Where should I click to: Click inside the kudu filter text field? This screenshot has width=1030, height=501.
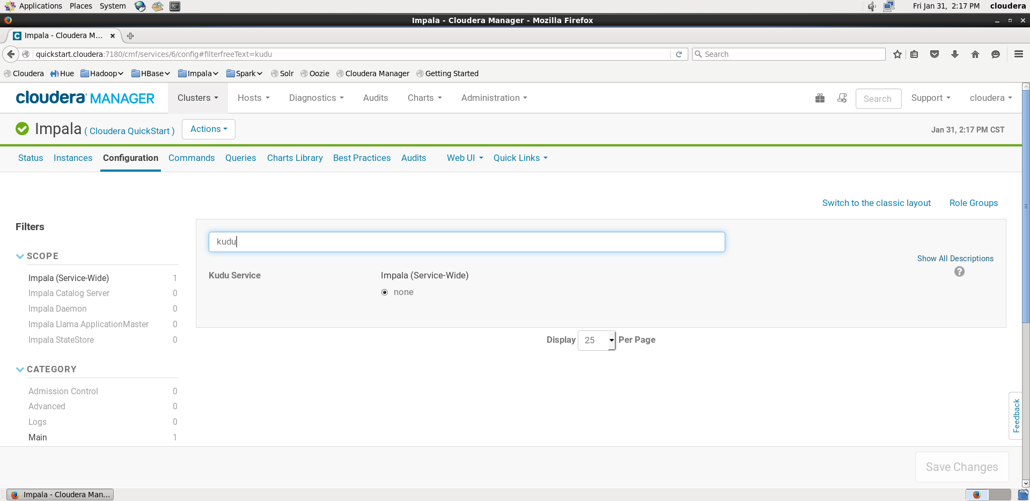[466, 242]
